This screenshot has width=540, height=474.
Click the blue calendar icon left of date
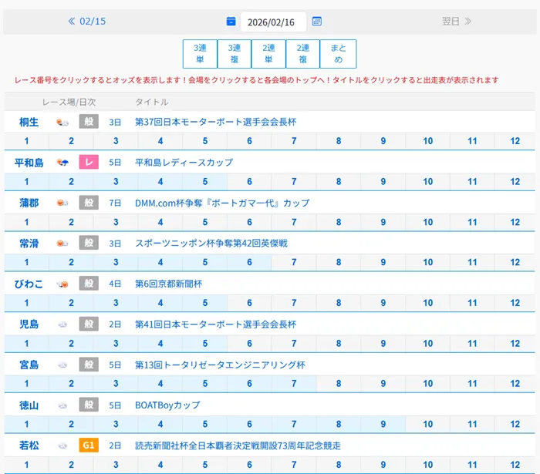tap(231, 22)
